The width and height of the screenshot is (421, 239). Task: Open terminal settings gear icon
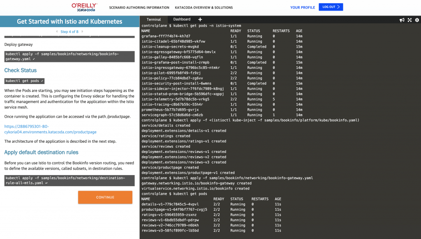coord(417,20)
